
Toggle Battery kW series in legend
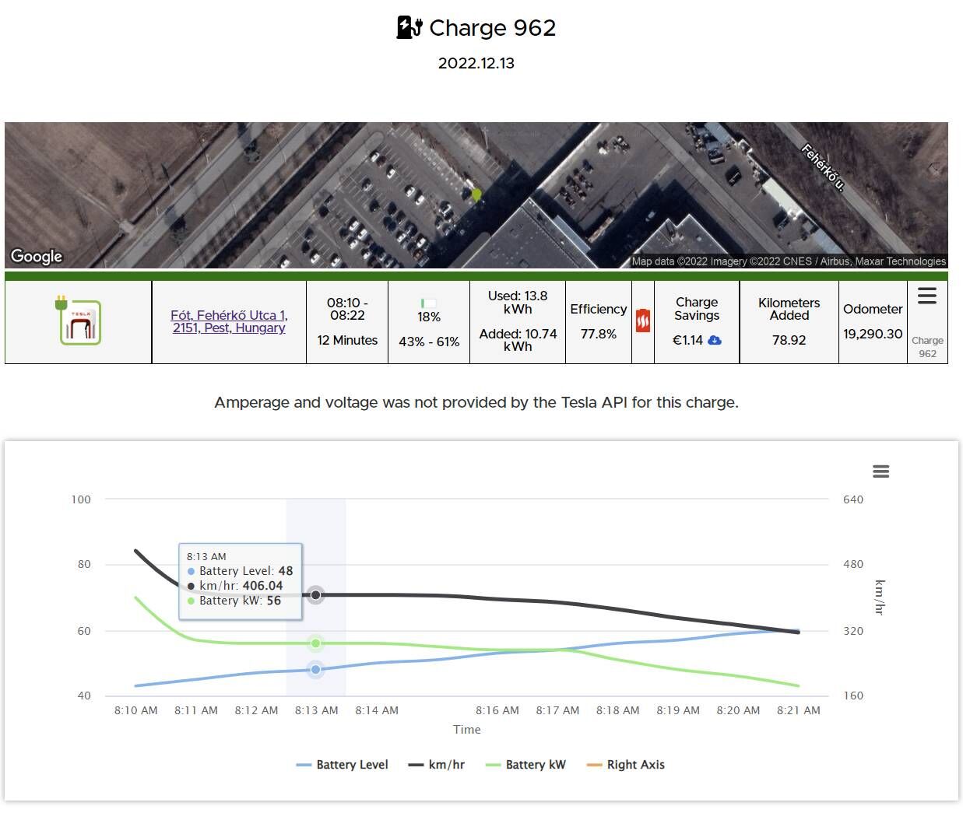(525, 765)
